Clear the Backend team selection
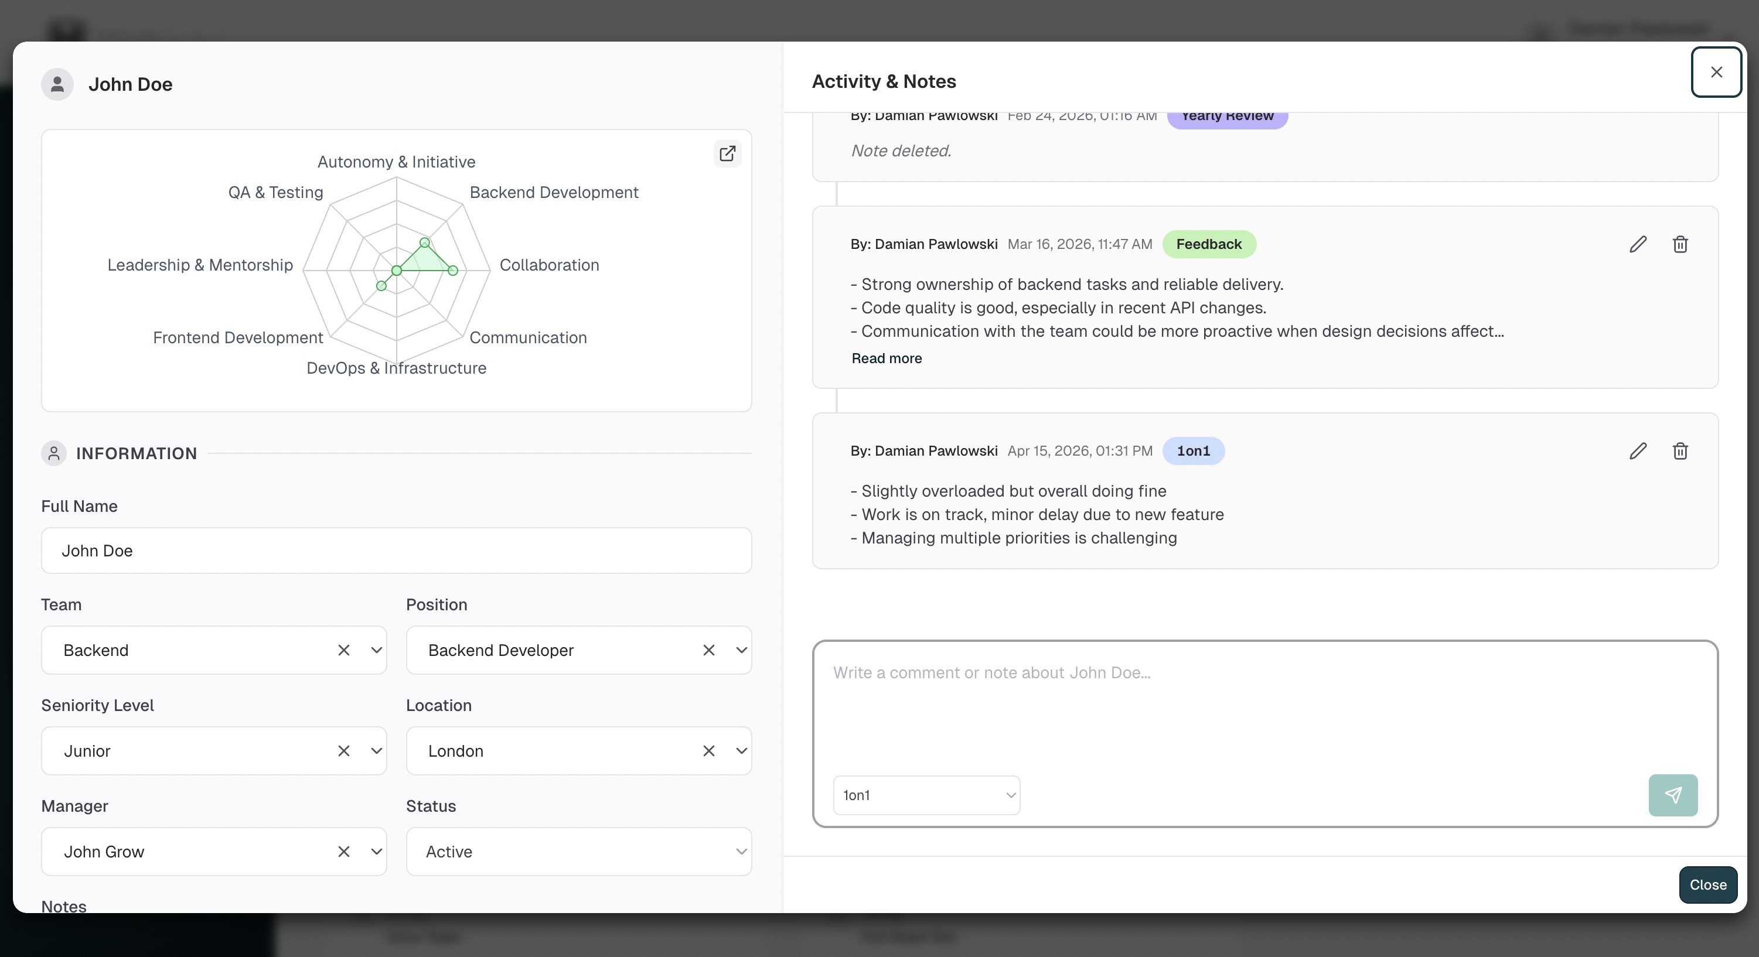This screenshot has height=957, width=1759. pos(343,650)
